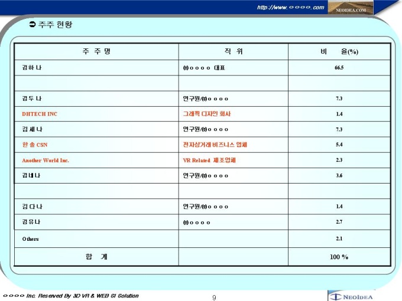Image resolution: width=402 pixels, height=301 pixels.
Task: Click the shareholder name 김하나
Action: coord(32,67)
